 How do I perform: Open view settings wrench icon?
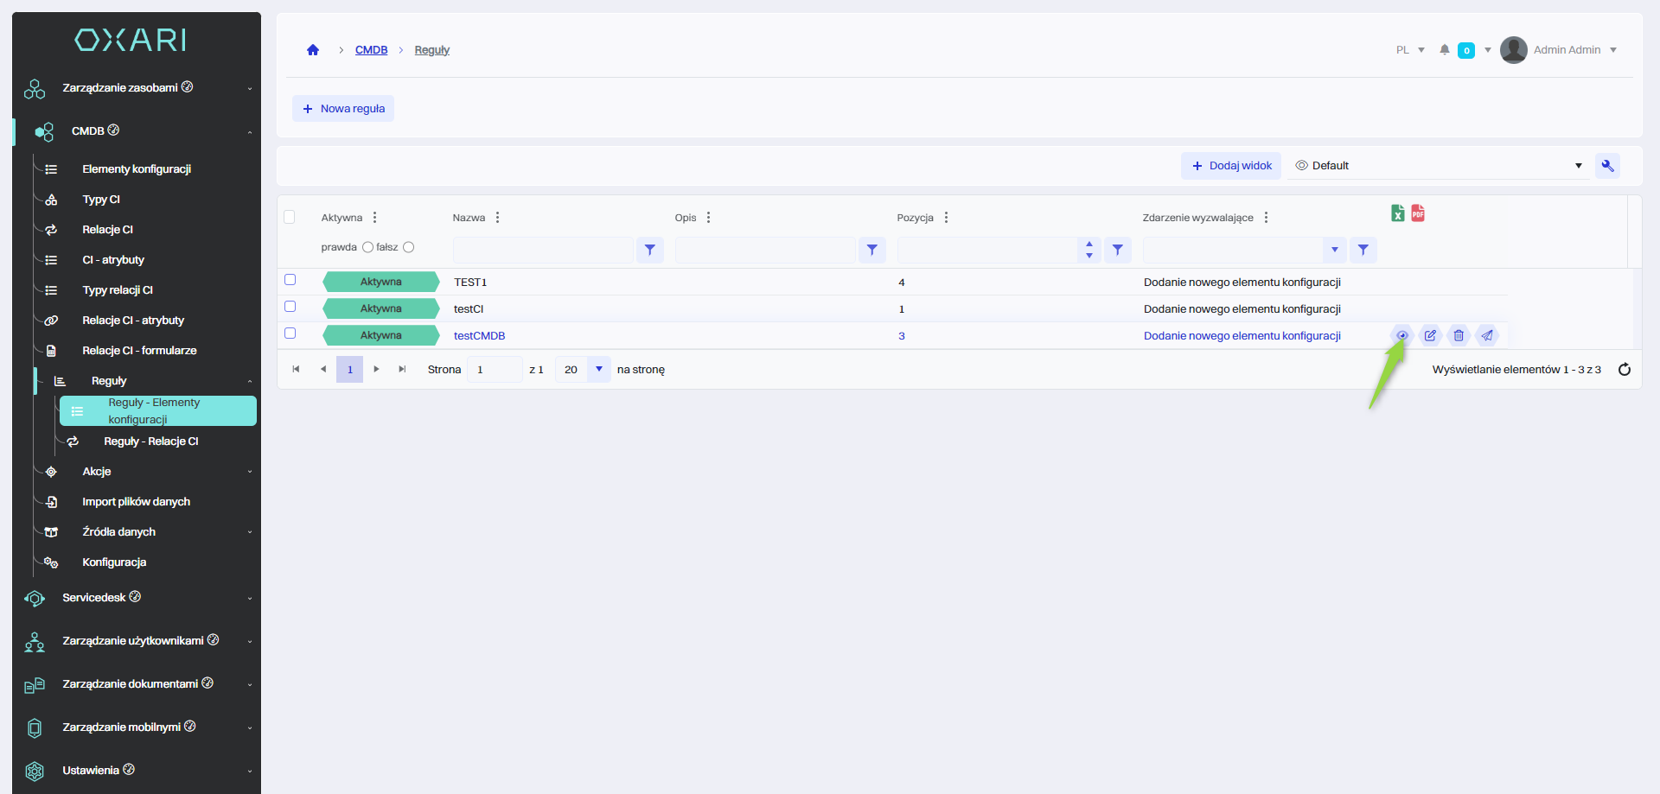point(1607,166)
